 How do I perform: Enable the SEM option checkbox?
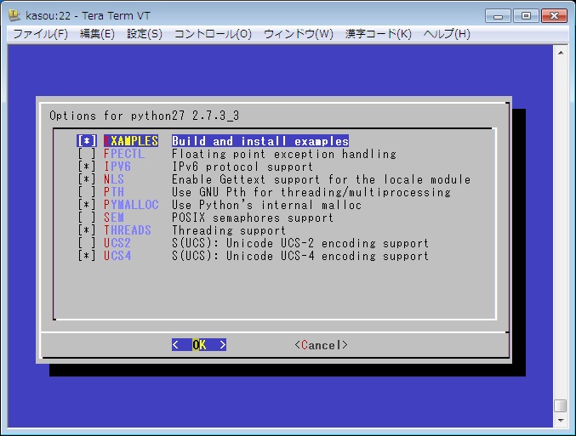tap(87, 218)
